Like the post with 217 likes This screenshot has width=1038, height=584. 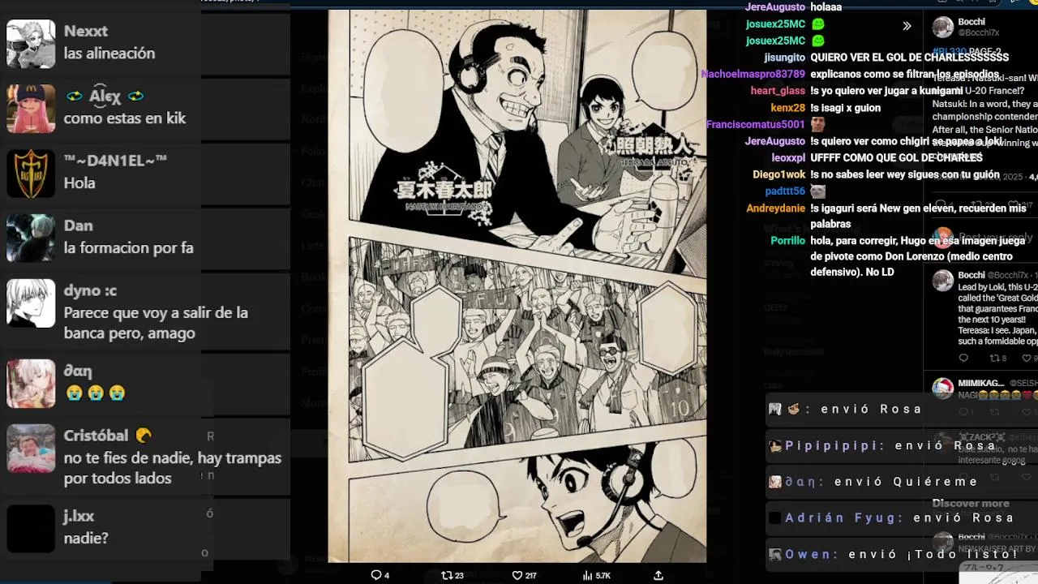click(x=517, y=575)
